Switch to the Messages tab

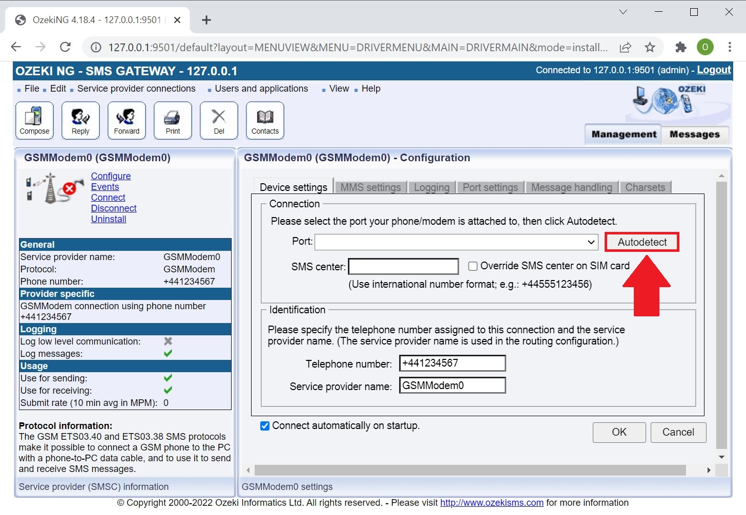tap(695, 135)
